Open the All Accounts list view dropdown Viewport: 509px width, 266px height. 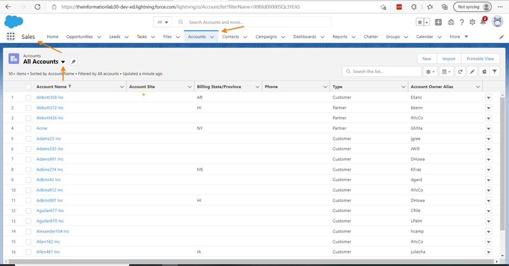pyautogui.click(x=63, y=62)
